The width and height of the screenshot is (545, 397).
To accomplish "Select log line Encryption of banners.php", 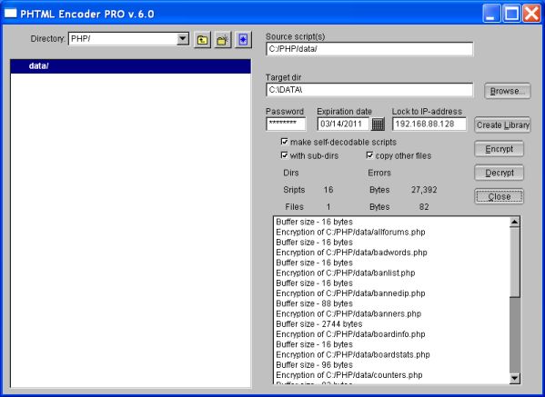I will [x=348, y=314].
